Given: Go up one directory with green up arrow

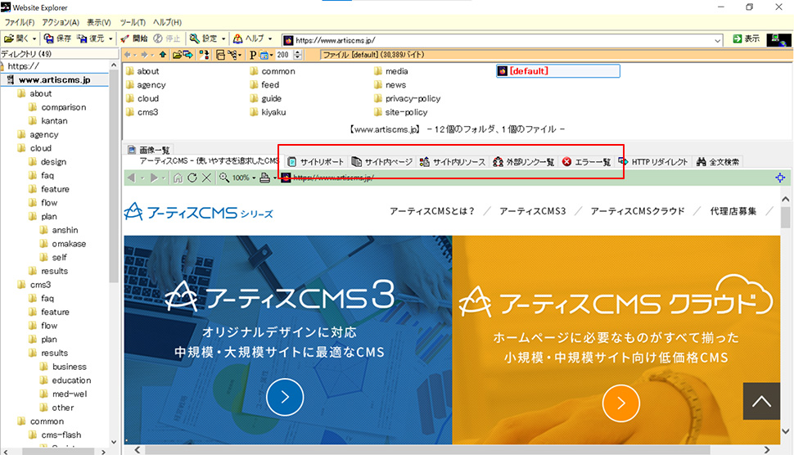Looking at the screenshot, I should [x=163, y=55].
